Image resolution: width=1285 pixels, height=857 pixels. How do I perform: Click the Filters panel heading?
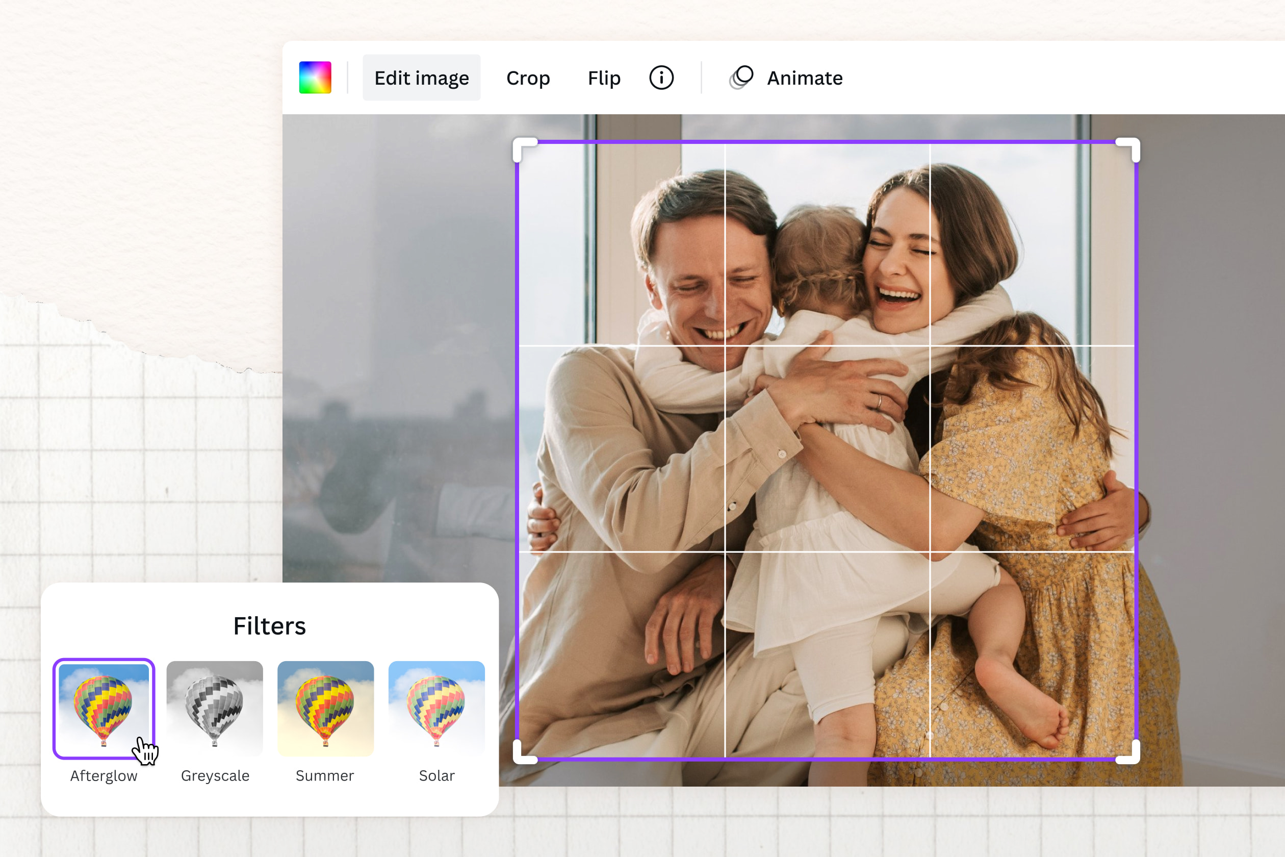[270, 626]
